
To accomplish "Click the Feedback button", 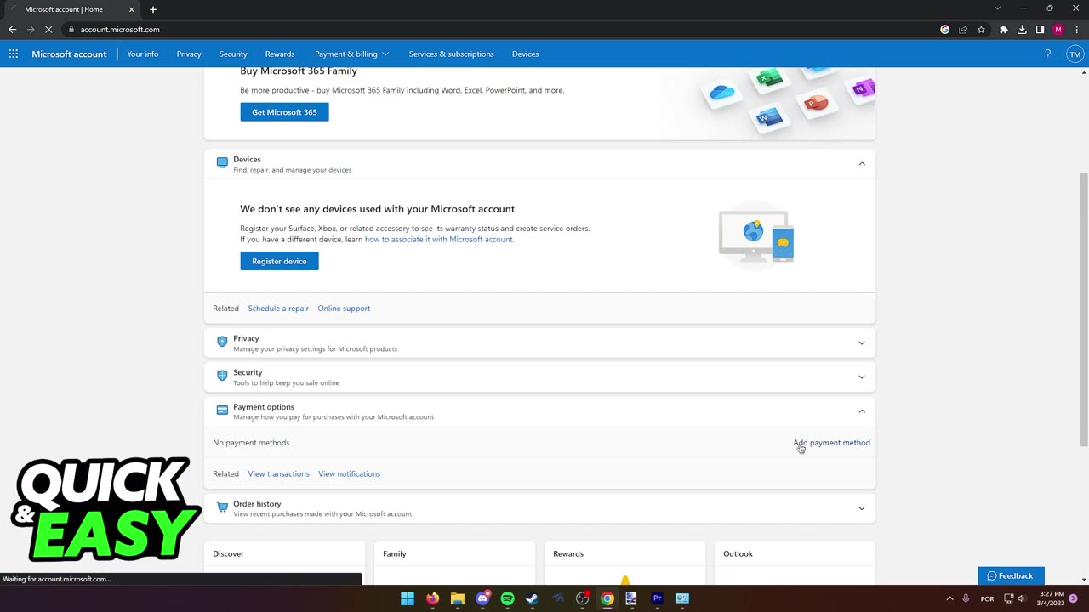I will [1011, 575].
